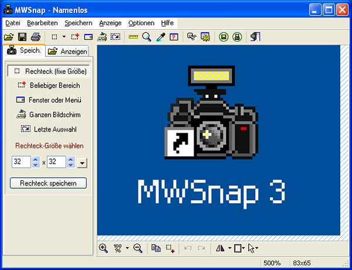Open the Speichern menu
The width and height of the screenshot is (352, 270).
pyautogui.click(x=79, y=23)
